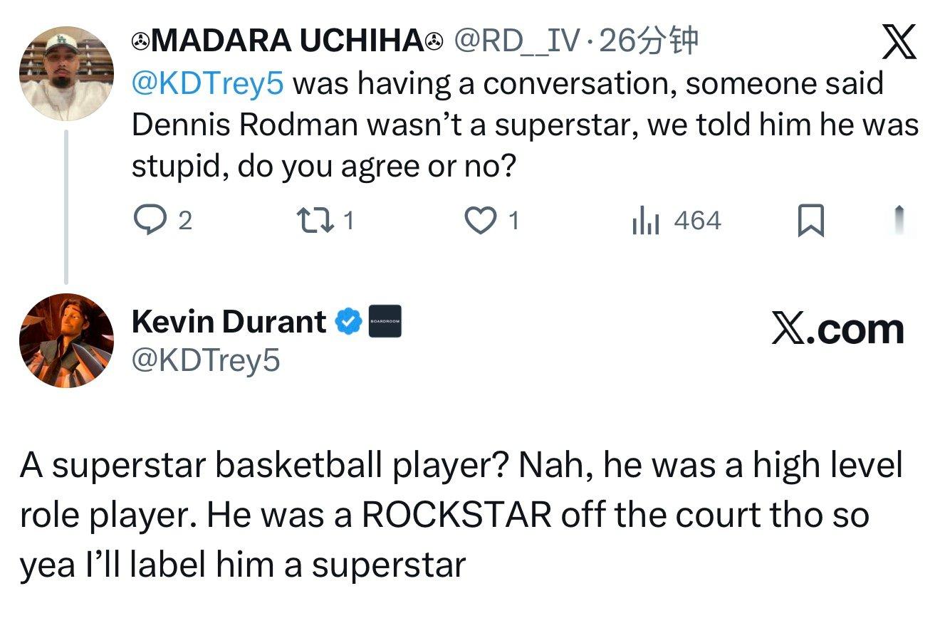
Task: Open the Boardroom affiliation badge
Action: [385, 322]
